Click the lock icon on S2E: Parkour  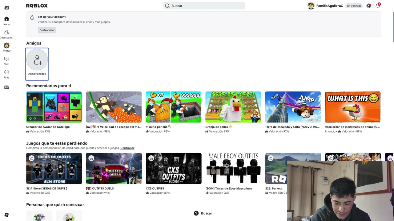pos(271,158)
